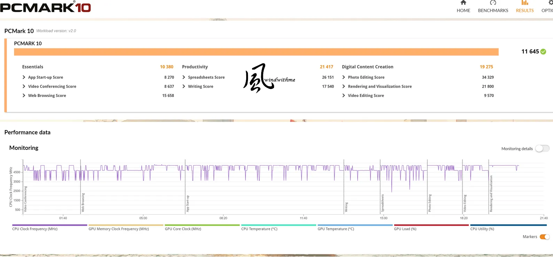Expand Photo Editing Score row
553x257 pixels.
[343, 77]
